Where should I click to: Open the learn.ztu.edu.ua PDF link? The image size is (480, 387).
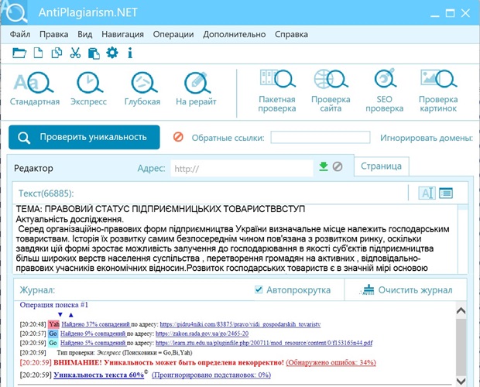(264, 343)
